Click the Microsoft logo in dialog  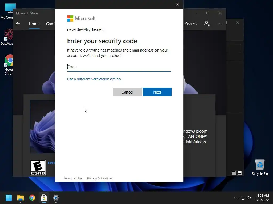[x=81, y=18]
